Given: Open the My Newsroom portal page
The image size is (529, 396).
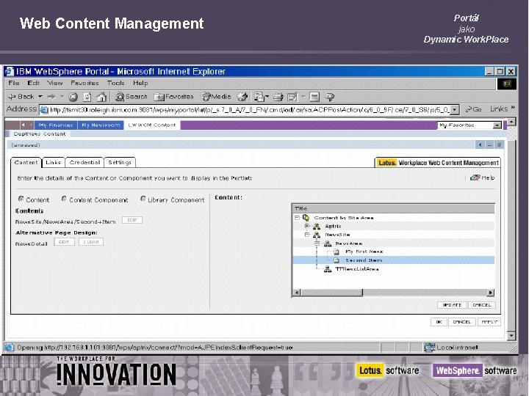Looking at the screenshot, I should coord(101,125).
